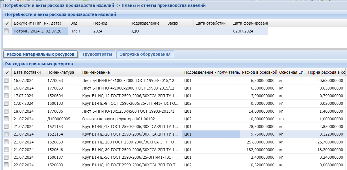347x170 pixels.
Task: Click the Дата отработки column header
Action: pos(212,23)
